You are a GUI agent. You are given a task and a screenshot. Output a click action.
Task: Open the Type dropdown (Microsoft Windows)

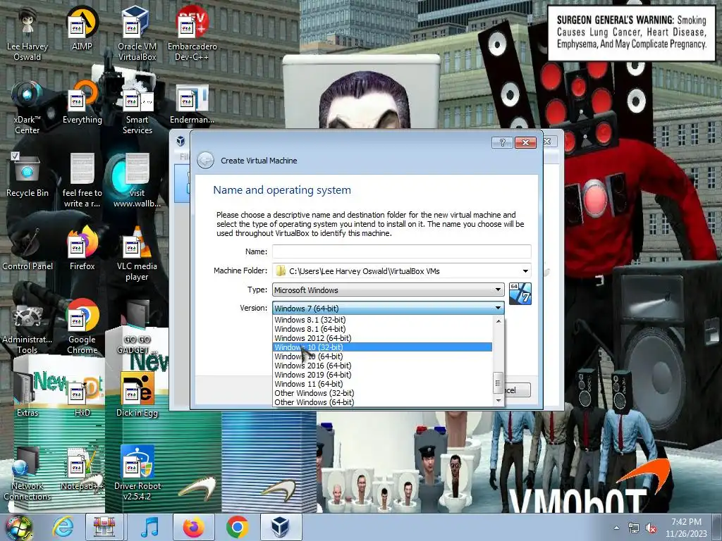(388, 290)
